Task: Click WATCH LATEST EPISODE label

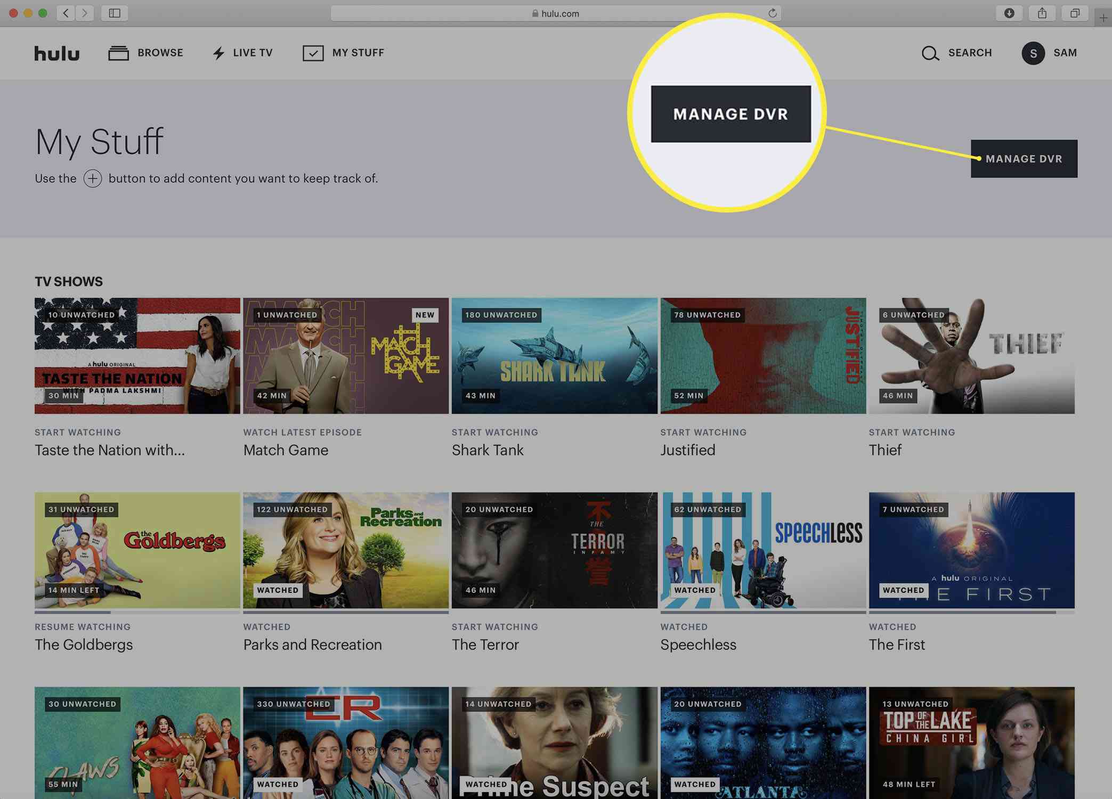Action: point(303,433)
